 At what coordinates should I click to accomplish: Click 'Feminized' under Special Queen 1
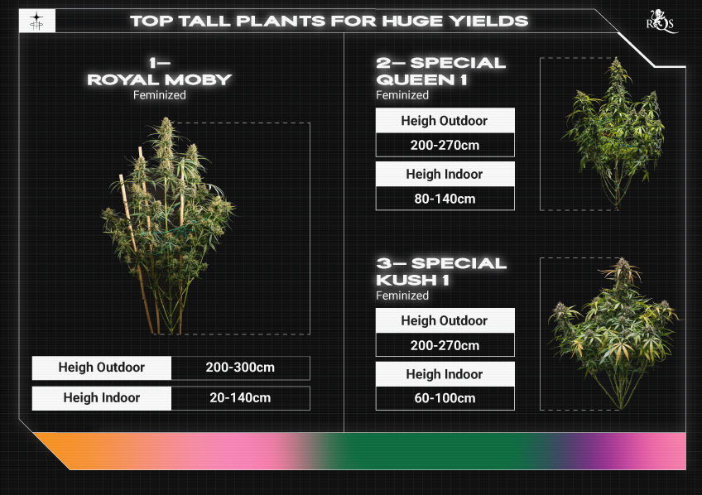coord(402,95)
